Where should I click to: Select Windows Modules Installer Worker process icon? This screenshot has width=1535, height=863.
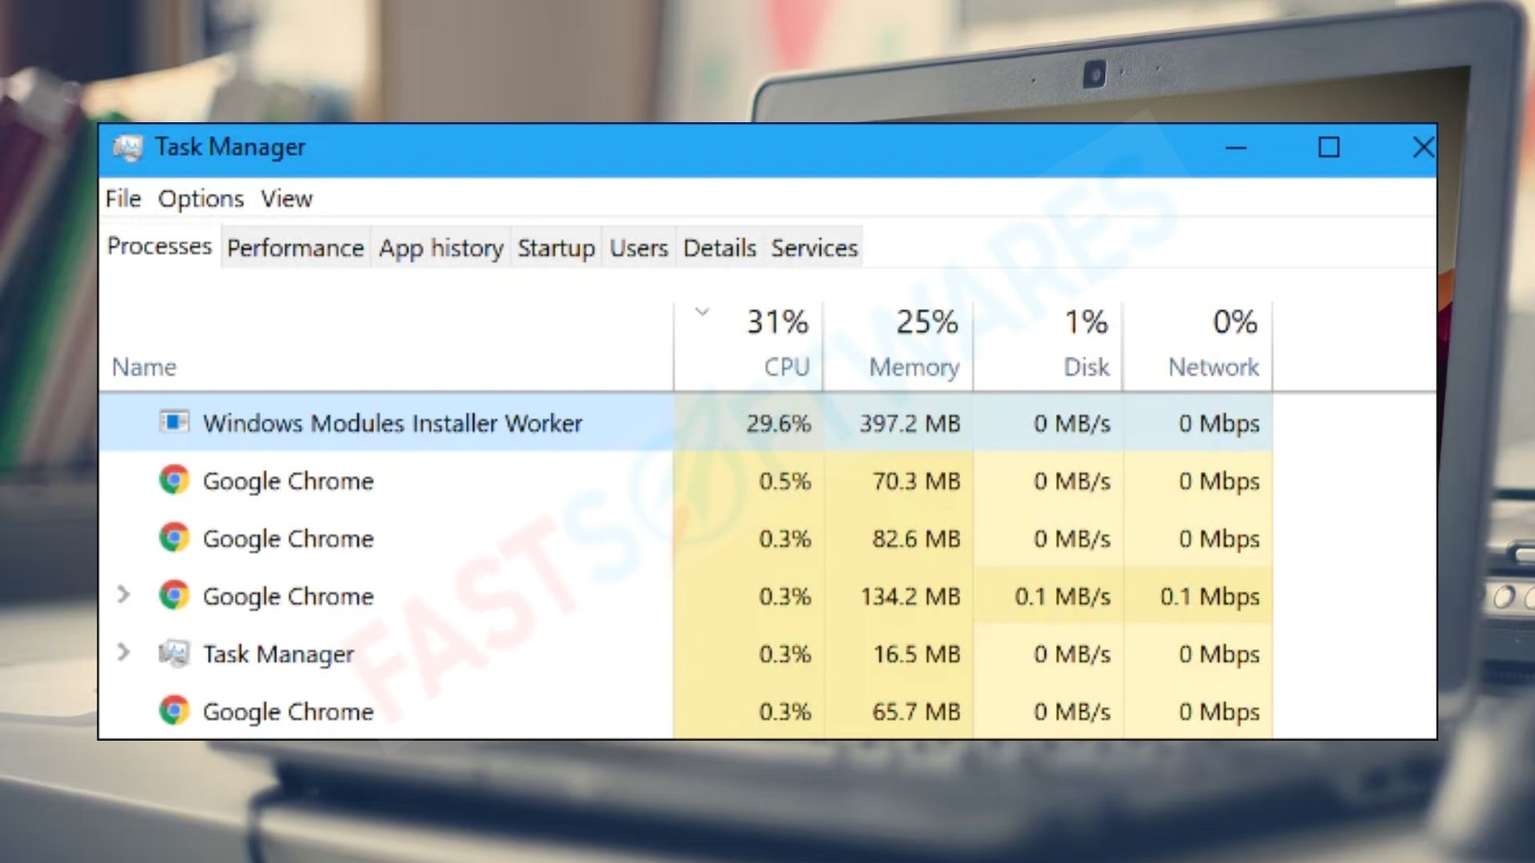(173, 422)
